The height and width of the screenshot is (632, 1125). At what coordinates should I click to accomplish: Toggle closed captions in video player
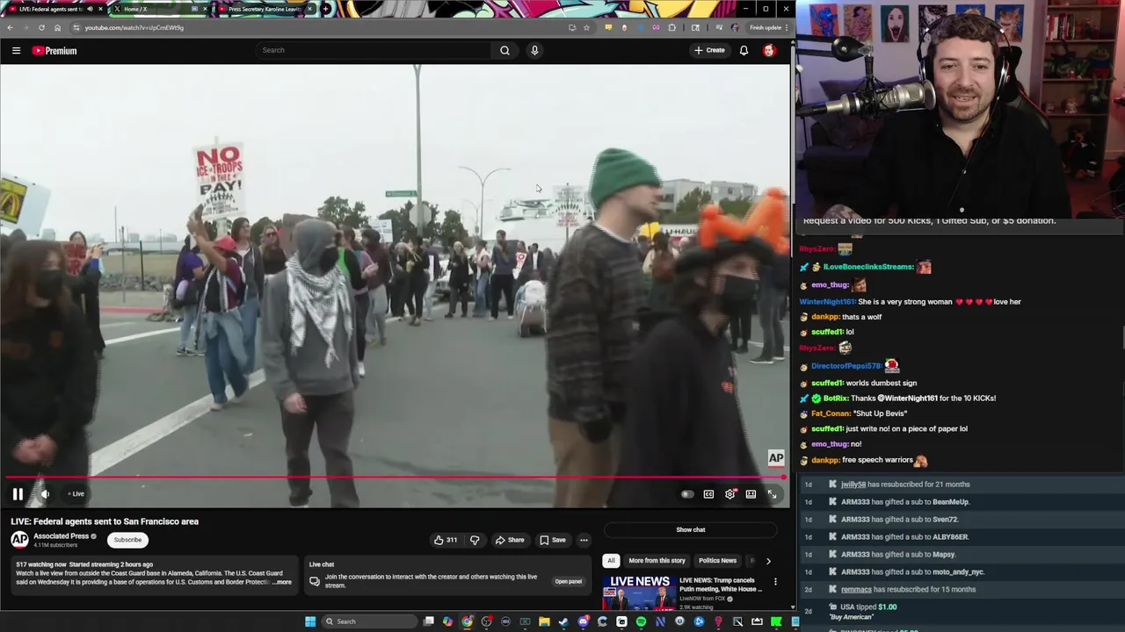click(708, 494)
